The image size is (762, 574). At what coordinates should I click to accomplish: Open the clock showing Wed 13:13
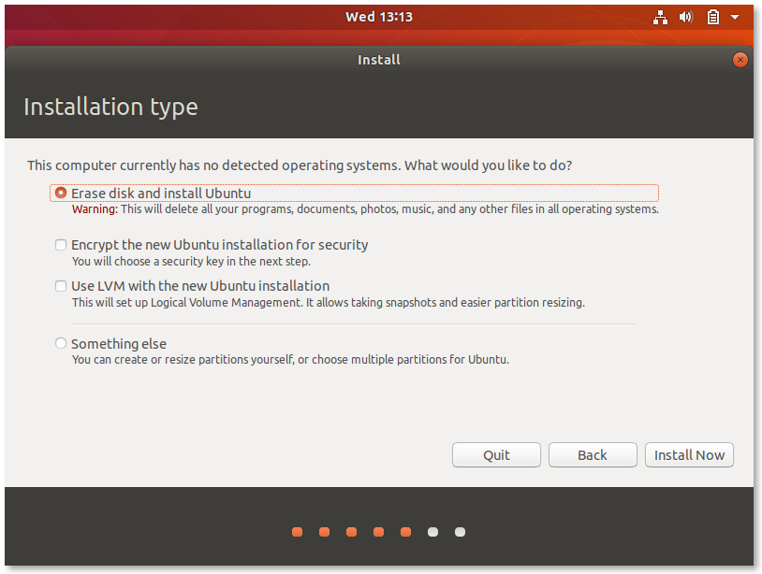click(379, 17)
